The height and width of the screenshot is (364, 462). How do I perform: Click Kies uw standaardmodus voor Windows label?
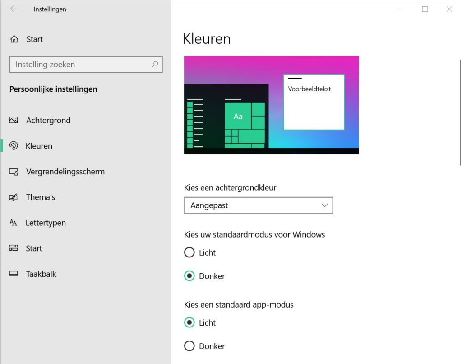254,234
